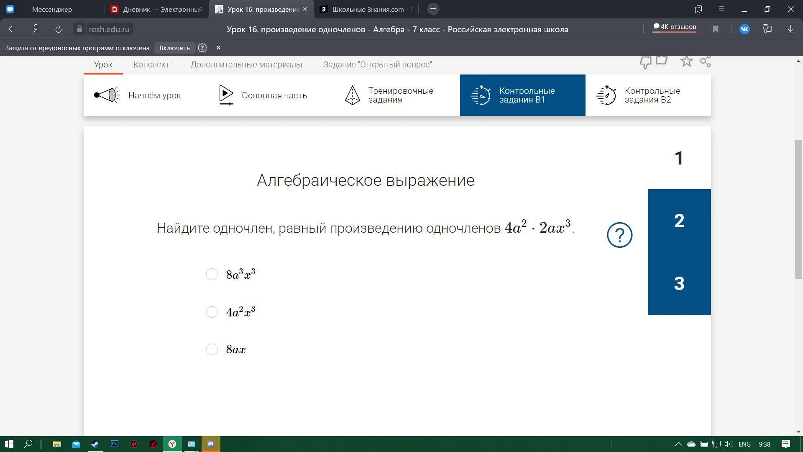Click the browser bookmark icon
Image resolution: width=803 pixels, height=452 pixels.
[x=716, y=29]
